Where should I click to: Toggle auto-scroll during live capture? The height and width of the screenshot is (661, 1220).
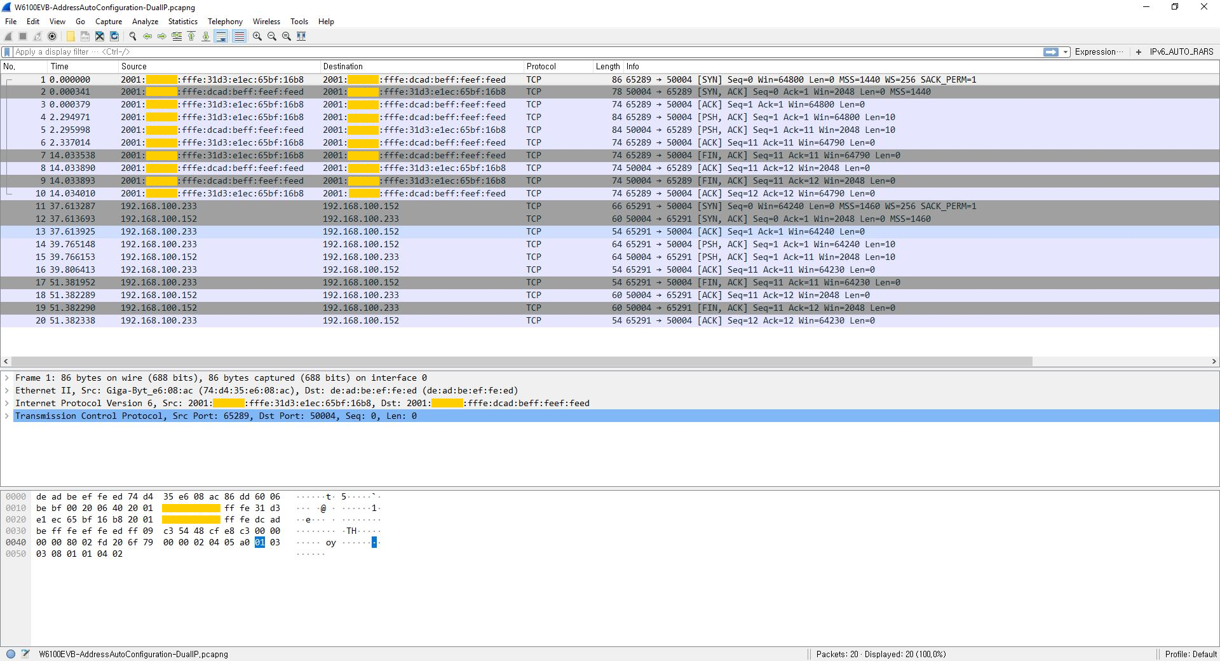click(x=220, y=36)
